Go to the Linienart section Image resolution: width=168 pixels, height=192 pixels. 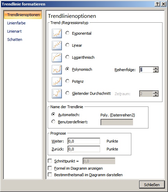tap(14, 31)
